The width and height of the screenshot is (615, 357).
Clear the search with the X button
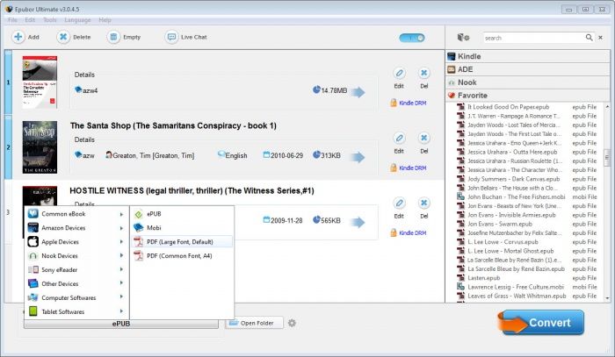[600, 38]
